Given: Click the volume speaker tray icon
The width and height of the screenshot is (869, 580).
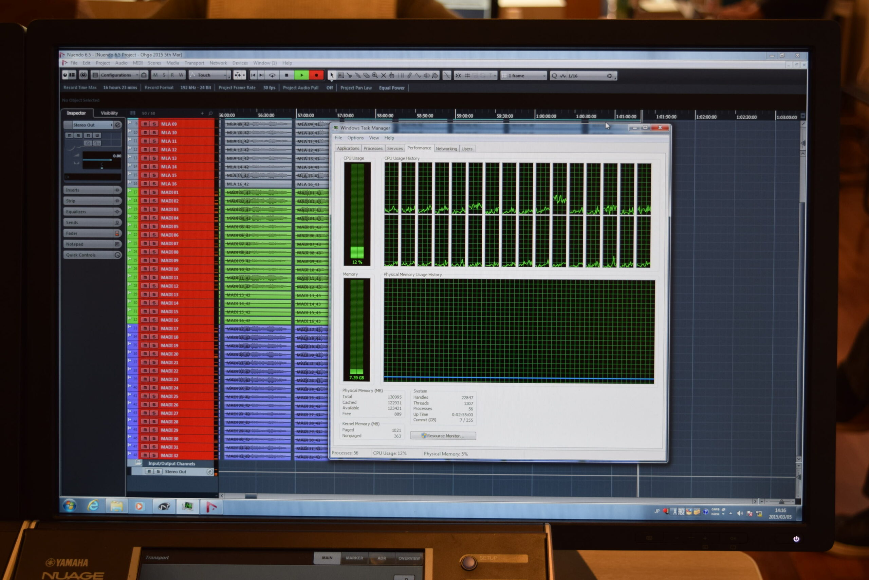Looking at the screenshot, I should (740, 513).
